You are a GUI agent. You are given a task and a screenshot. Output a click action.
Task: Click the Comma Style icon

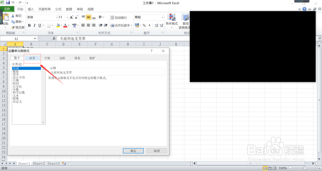point(149,25)
